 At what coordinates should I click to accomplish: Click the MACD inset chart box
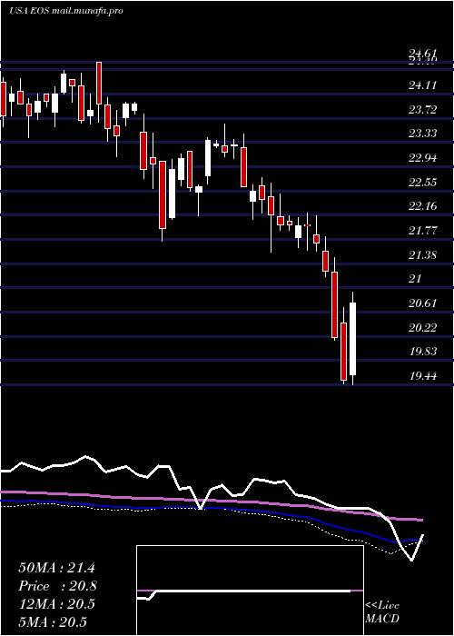tap(250, 591)
